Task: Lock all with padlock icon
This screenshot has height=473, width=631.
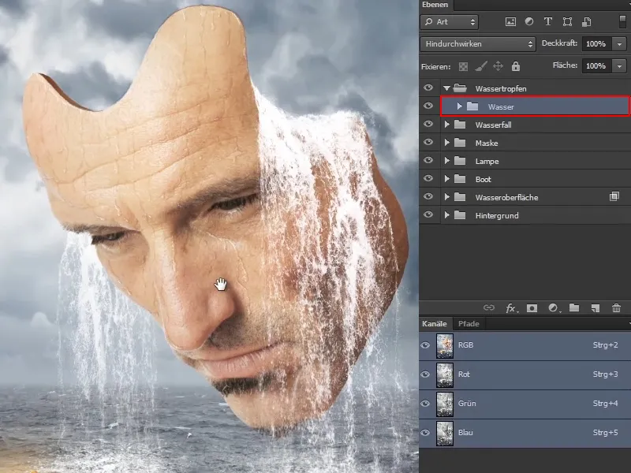Action: tap(516, 66)
